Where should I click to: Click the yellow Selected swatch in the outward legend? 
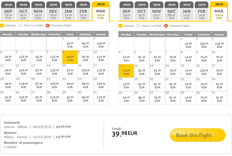pos(2,25)
